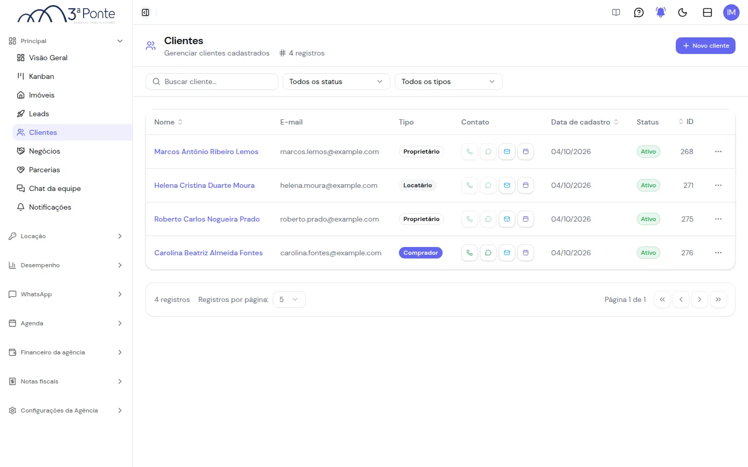Jump to last page button
748x467 pixels.
pyautogui.click(x=718, y=299)
